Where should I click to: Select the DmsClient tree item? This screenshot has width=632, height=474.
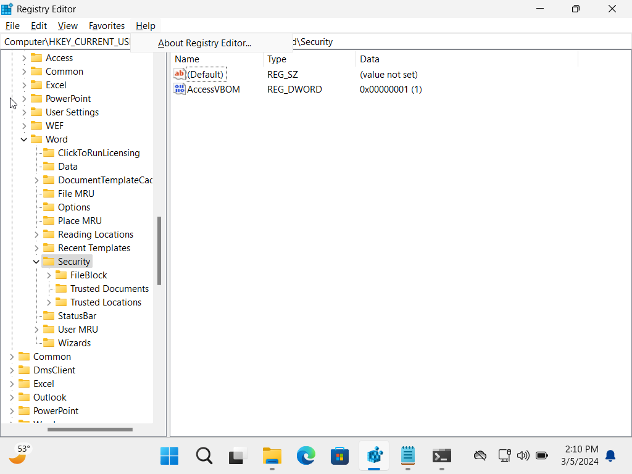(54, 370)
